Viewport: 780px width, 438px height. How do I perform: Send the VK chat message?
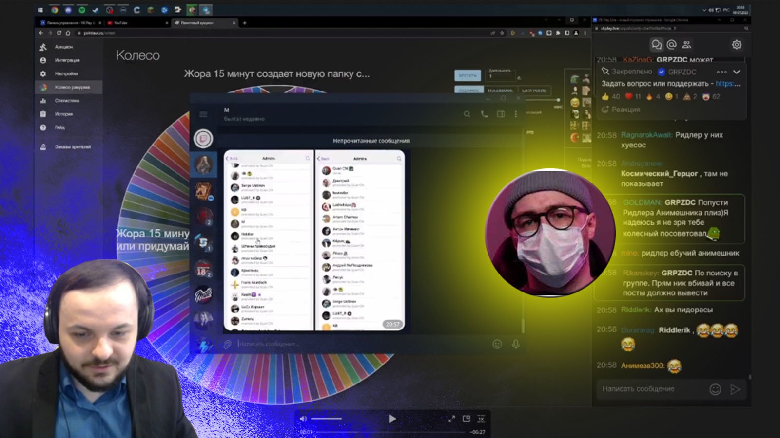pos(735,389)
